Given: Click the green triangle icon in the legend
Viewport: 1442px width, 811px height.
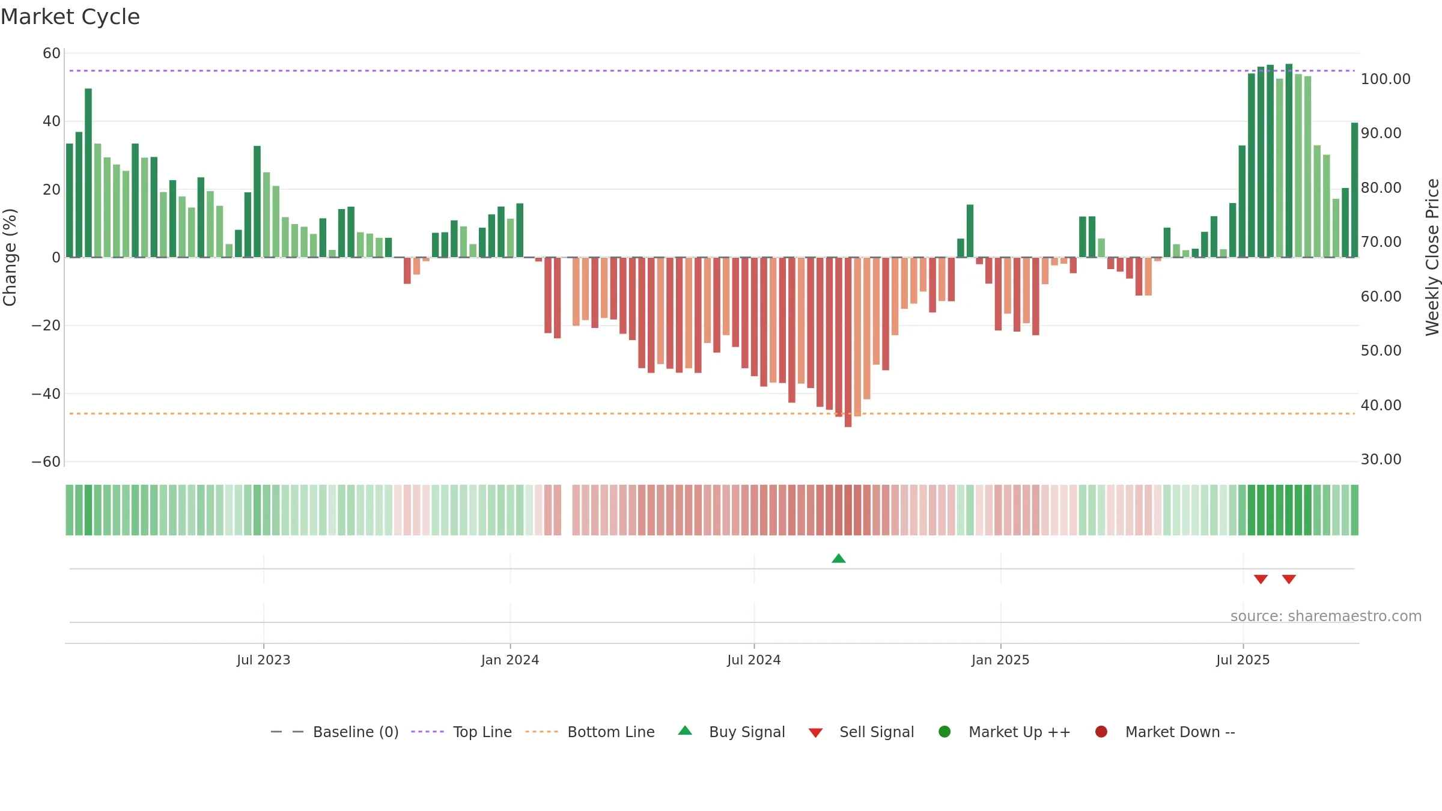Looking at the screenshot, I should click(x=685, y=731).
